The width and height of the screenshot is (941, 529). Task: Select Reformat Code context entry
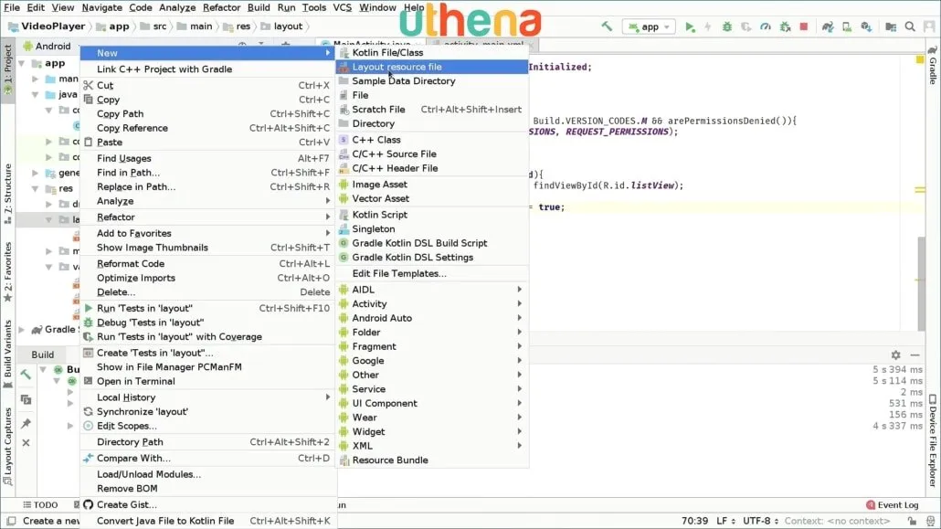[207, 264]
